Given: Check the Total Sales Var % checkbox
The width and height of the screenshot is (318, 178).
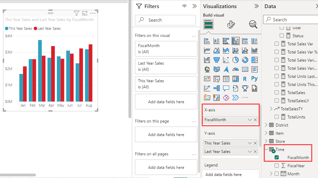Looking at the screenshot, I should (x=277, y=52).
